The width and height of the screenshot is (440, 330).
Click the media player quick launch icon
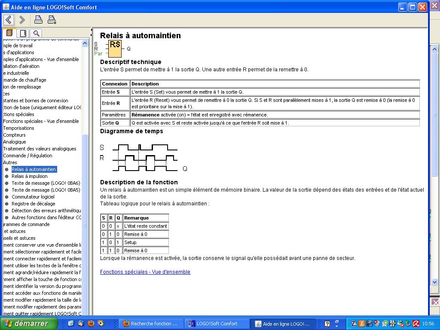coord(101,324)
